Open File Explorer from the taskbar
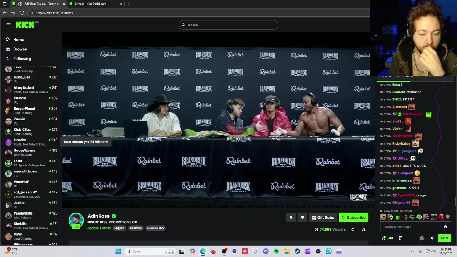 pos(286,251)
